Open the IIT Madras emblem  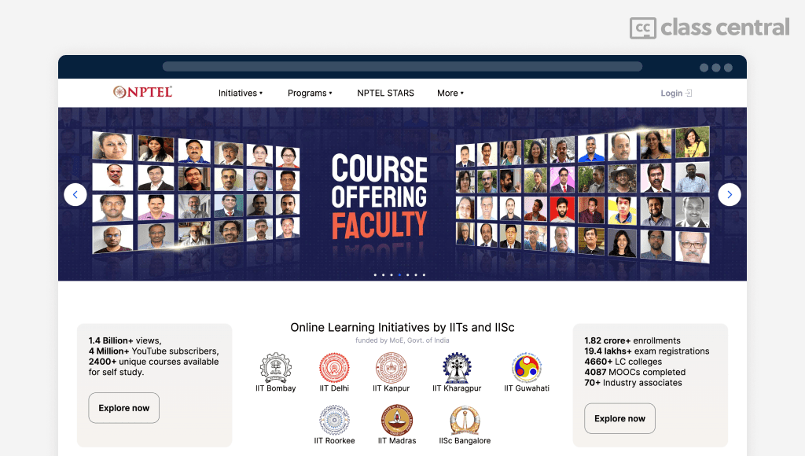coord(397,420)
